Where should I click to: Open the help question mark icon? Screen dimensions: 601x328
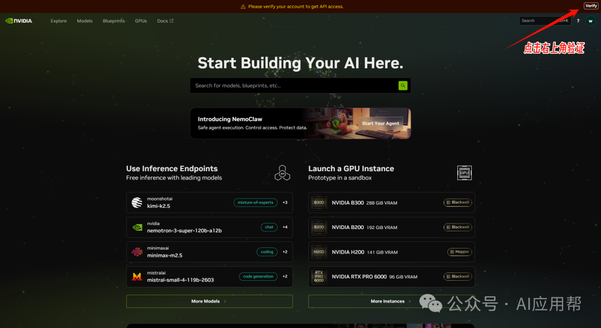[578, 21]
